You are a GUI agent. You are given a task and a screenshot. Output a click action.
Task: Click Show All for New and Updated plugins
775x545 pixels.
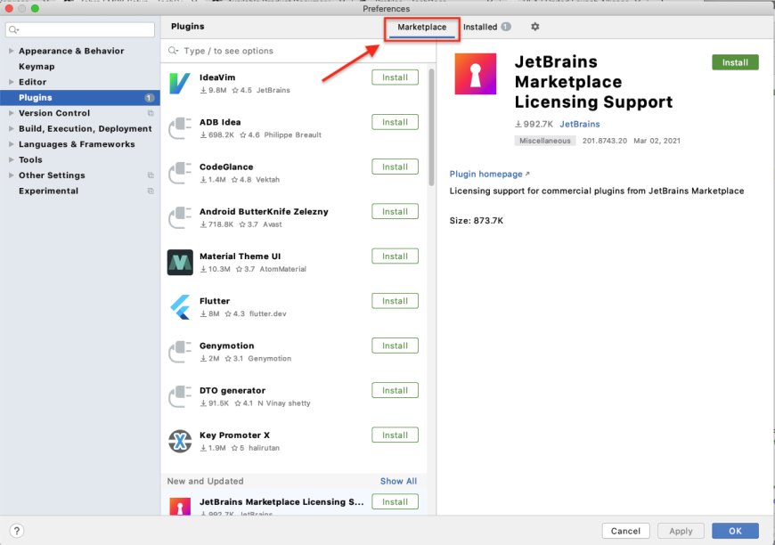[398, 481]
